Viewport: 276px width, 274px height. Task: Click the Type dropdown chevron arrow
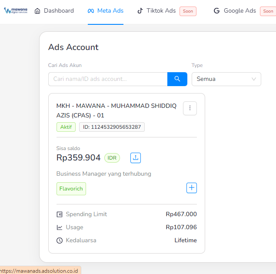[x=254, y=79]
